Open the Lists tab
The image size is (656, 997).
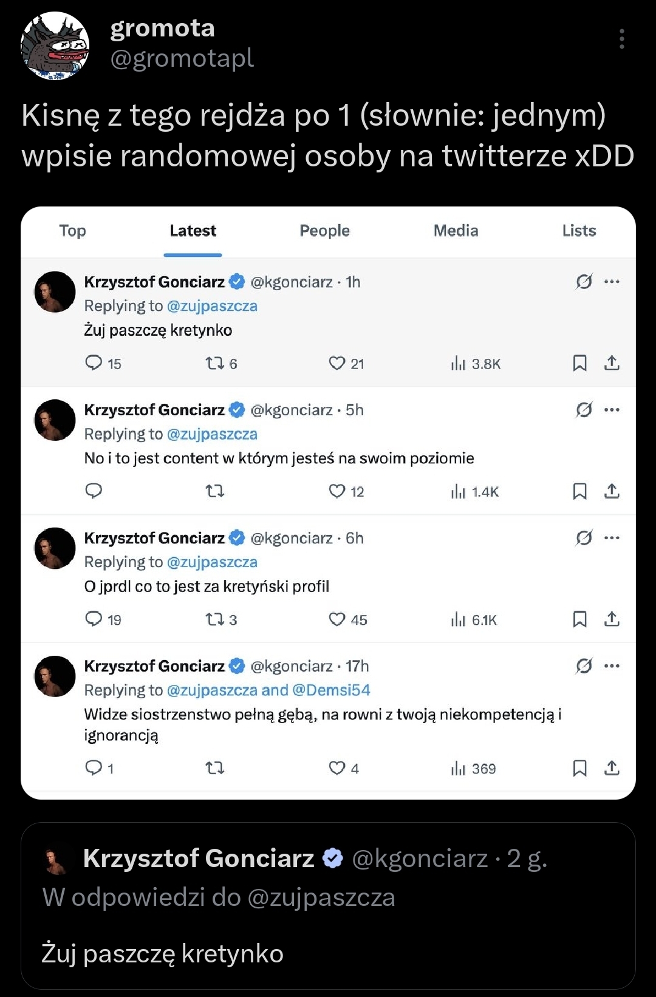(579, 231)
